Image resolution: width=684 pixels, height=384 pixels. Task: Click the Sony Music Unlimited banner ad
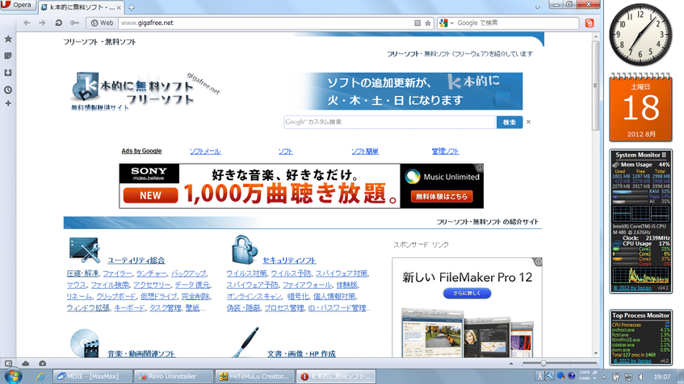point(301,186)
